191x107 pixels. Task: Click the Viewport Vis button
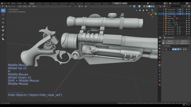(169, 43)
